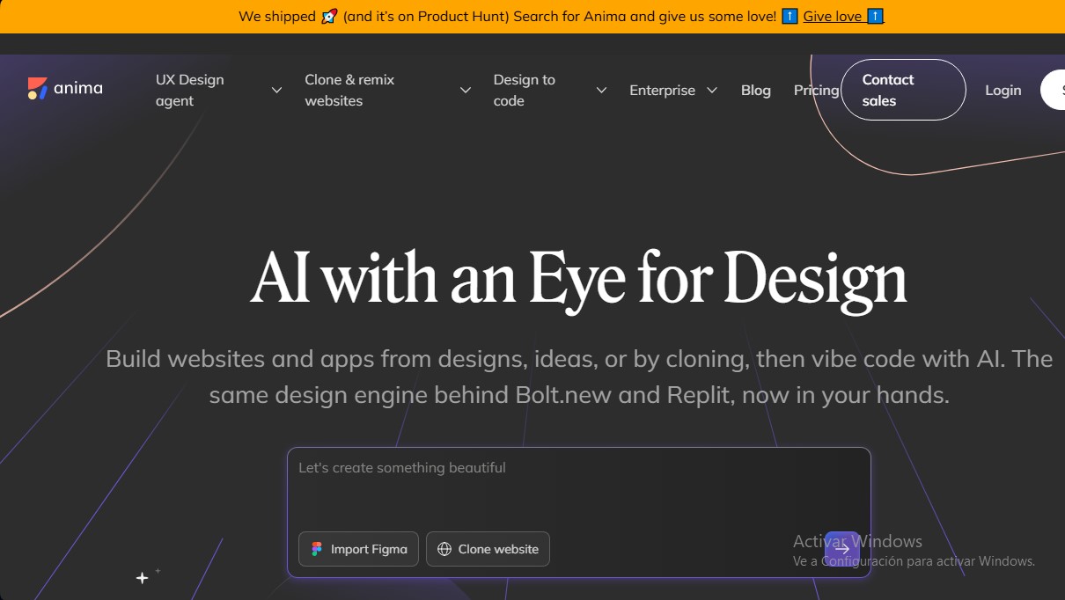
Task: Focus the "Let's create something beautiful" prompt field
Action: click(x=578, y=488)
